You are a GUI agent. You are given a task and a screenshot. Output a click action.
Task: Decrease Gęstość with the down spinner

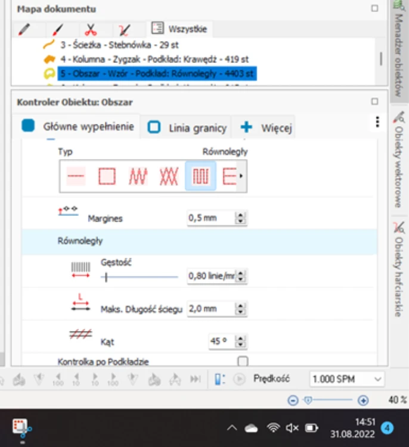[x=240, y=279]
